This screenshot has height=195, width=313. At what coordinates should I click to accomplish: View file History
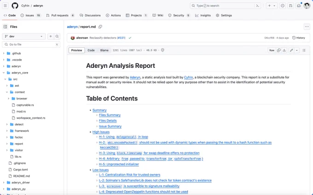coord(299,38)
